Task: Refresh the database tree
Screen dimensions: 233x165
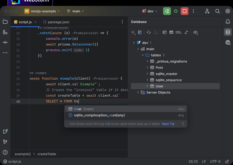Action: tap(148, 32)
